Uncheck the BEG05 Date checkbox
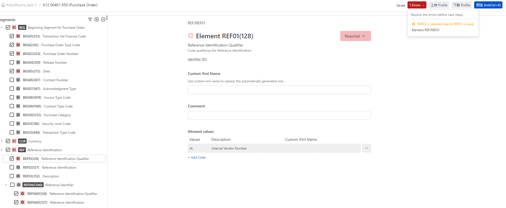The image size is (506, 208). (12, 71)
